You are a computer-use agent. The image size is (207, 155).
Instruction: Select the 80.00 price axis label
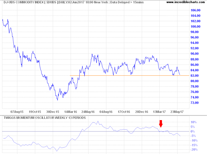tap(195, 81)
